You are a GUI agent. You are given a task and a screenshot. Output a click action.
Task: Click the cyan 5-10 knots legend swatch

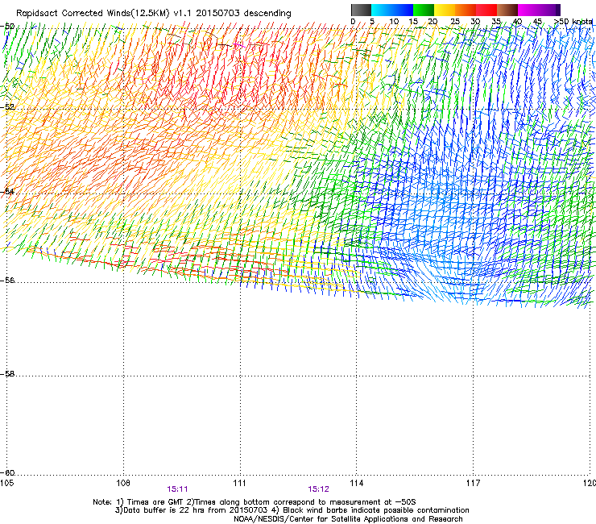tap(382, 10)
